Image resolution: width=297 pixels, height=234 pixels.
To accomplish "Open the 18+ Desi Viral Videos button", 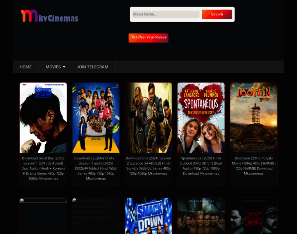I will (148, 38).
